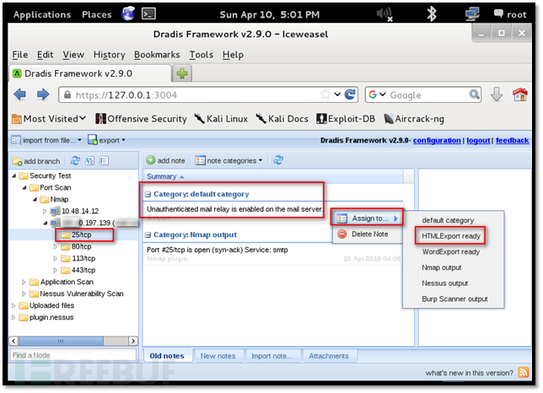
Task: Choose Burp Scanner output category
Action: click(454, 299)
